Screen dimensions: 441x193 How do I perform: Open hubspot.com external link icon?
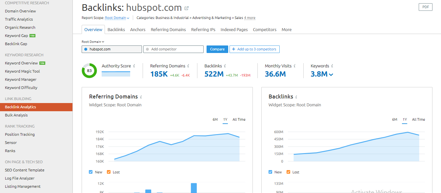(x=187, y=8)
